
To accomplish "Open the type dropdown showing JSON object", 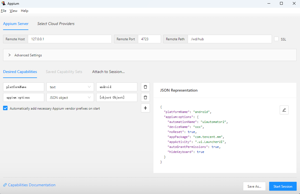I will point(70,97).
